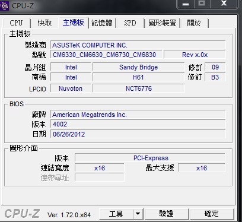Click the Nuvoton LPCIO field
The width and height of the screenshot is (242, 222).
coord(71,88)
